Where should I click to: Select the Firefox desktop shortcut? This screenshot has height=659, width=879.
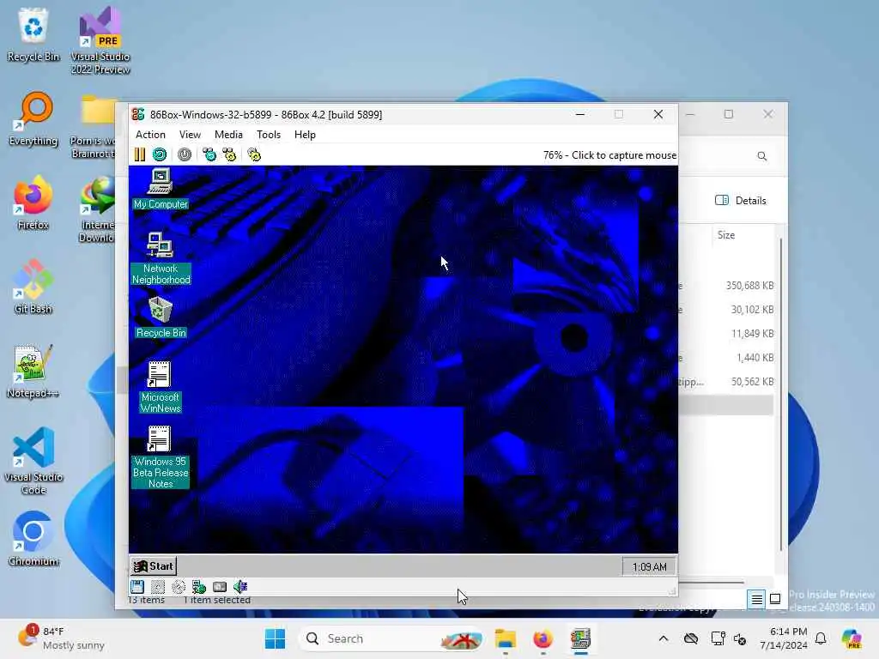pos(33,203)
